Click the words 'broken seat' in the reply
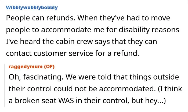This screenshot has width=188, height=112. (36, 101)
